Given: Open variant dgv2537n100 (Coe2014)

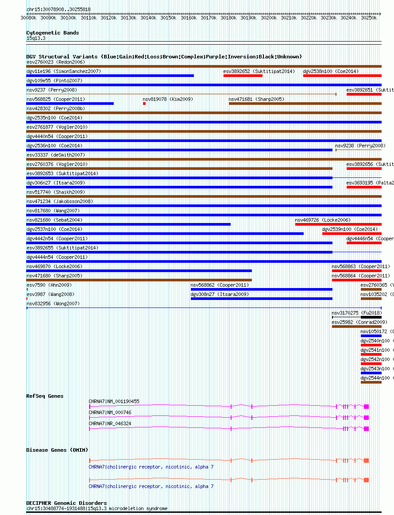Looking at the screenshot, I should [x=54, y=229].
